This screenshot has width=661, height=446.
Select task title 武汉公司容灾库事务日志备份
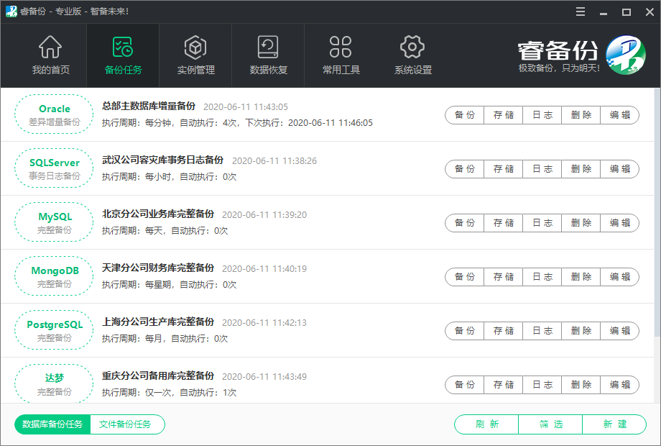pyautogui.click(x=162, y=160)
